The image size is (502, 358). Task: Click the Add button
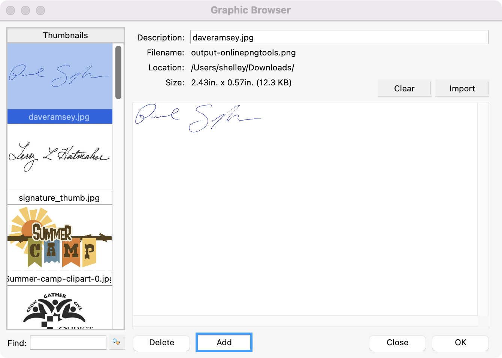coord(224,343)
